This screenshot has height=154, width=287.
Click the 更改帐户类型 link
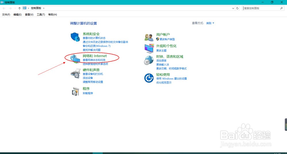click(x=167, y=39)
